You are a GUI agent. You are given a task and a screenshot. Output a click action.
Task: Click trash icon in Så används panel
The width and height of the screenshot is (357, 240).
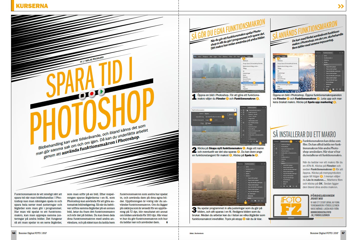click(x=340, y=89)
